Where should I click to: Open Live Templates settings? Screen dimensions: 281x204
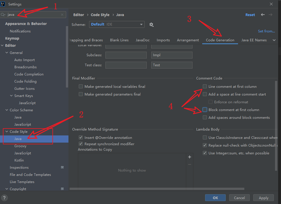click(22, 182)
